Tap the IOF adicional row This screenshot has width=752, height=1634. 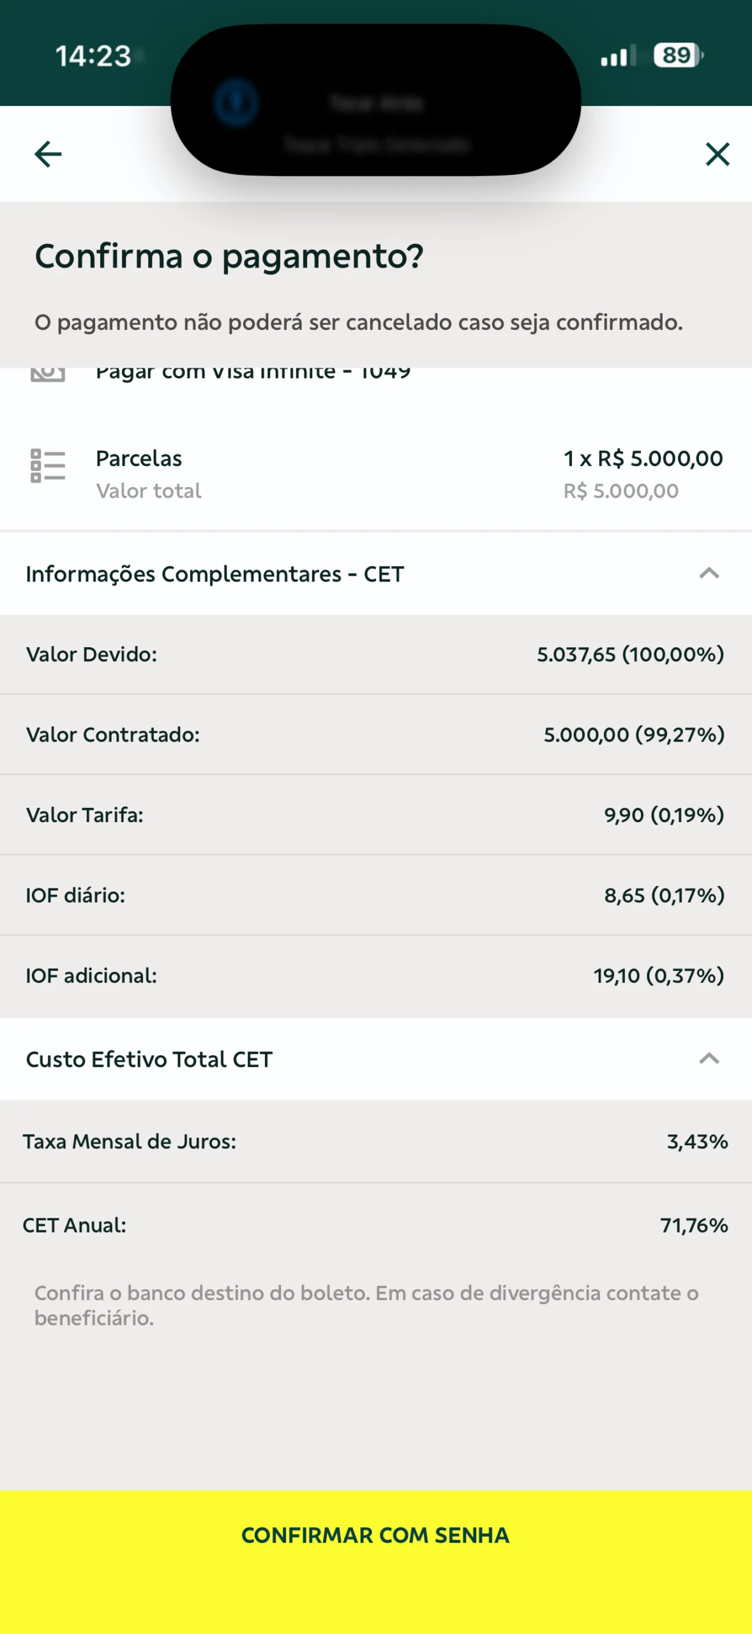pos(376,976)
